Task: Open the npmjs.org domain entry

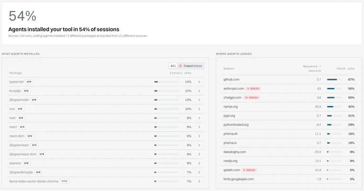Action: (x=289, y=107)
